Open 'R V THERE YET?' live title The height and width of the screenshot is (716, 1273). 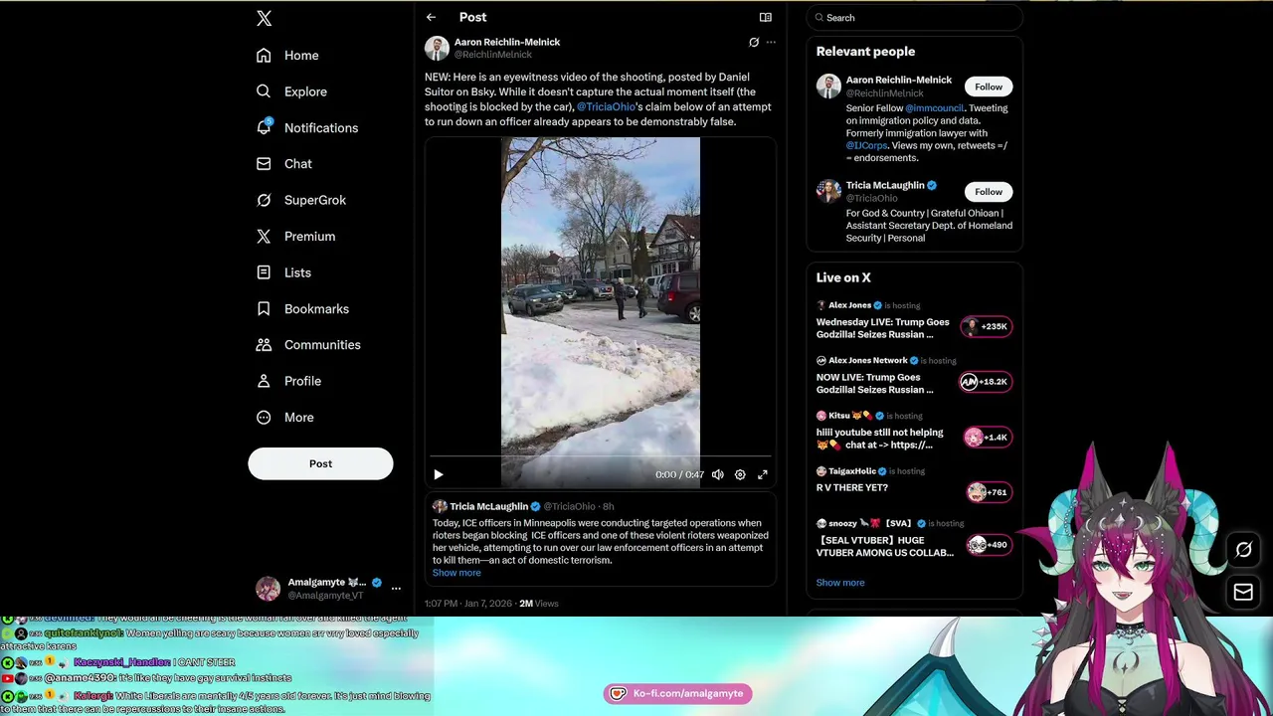852,487
